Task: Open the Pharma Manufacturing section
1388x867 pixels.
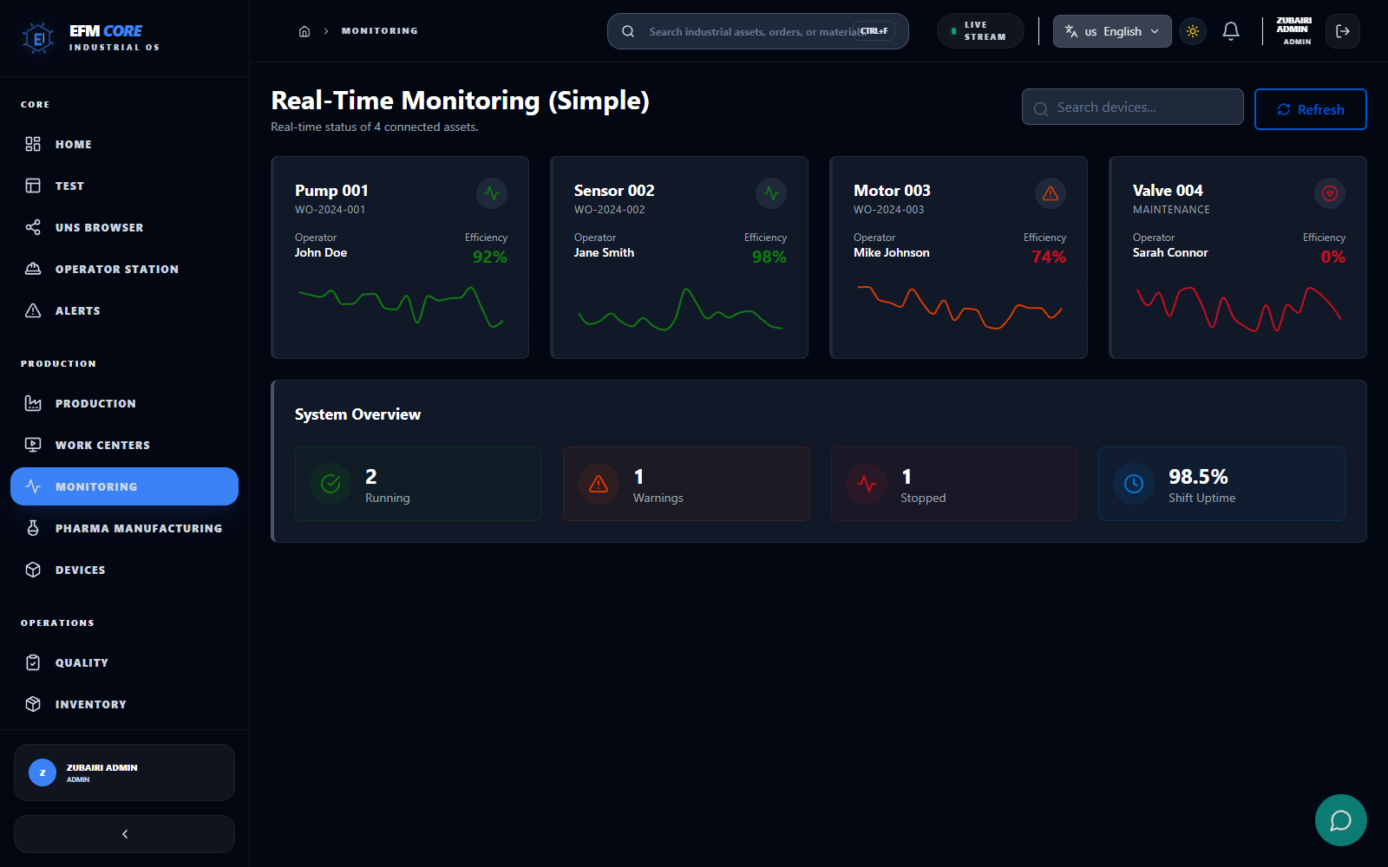Action: (138, 527)
